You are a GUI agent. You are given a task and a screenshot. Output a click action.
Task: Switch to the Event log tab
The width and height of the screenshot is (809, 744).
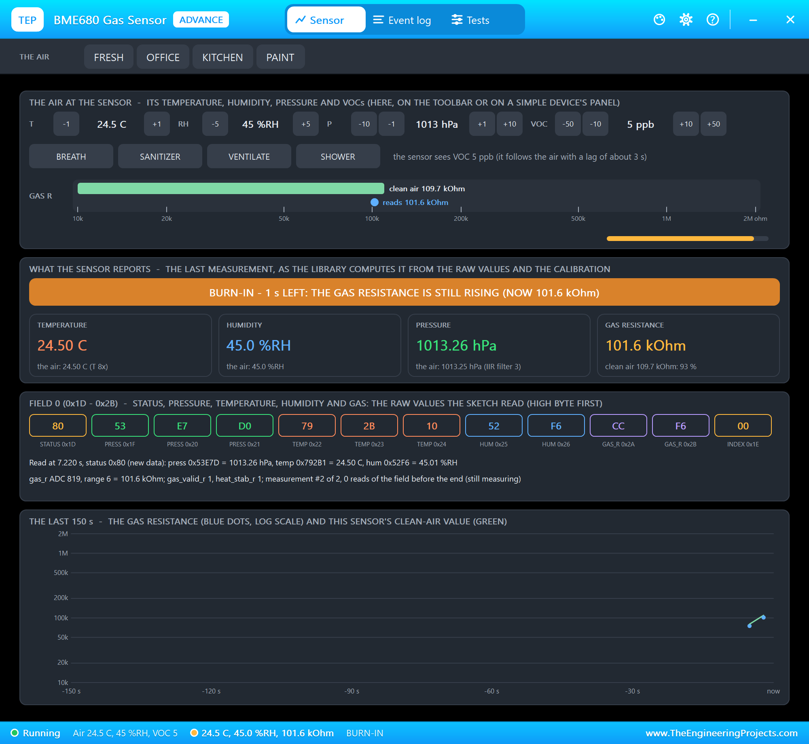[402, 20]
